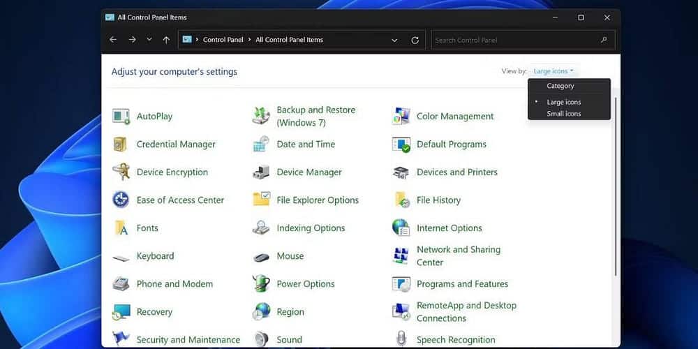698x349 pixels.
Task: Click the Indexing Options icon
Action: (x=261, y=228)
